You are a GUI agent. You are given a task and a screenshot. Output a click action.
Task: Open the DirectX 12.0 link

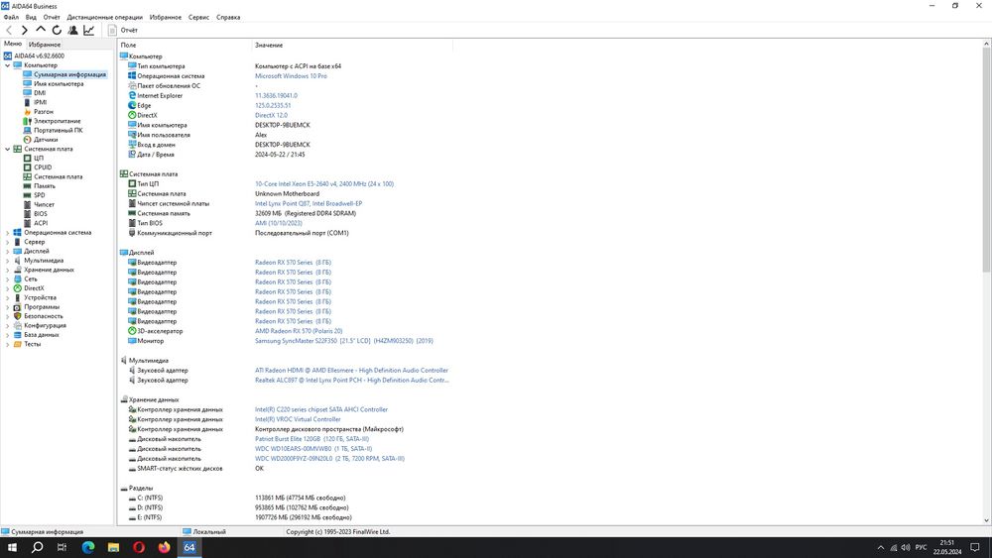(271, 115)
